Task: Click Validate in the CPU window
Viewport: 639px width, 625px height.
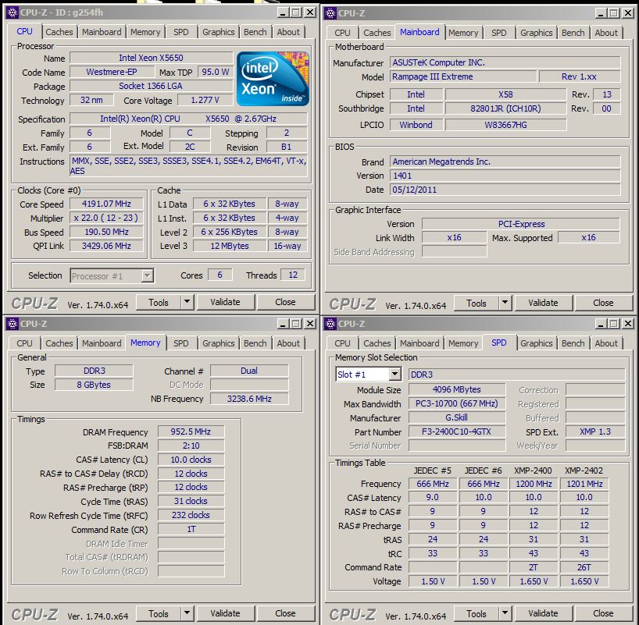Action: (x=225, y=302)
